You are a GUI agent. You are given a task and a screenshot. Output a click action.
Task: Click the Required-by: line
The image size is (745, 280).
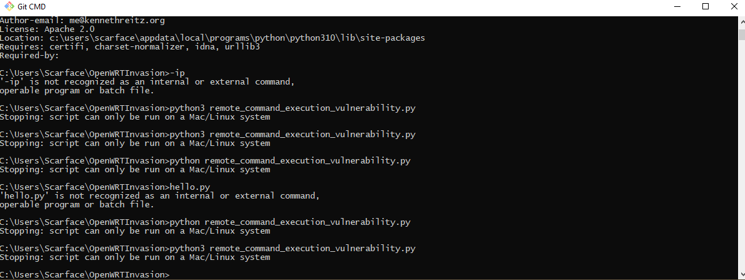click(x=29, y=56)
